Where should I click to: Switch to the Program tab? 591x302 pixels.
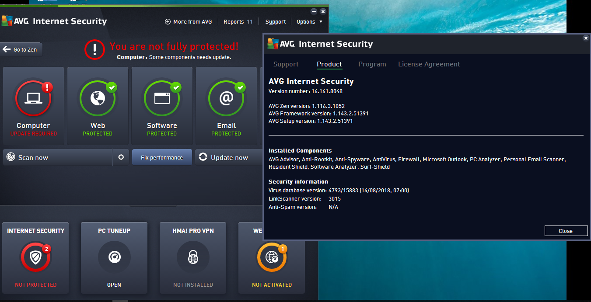pyautogui.click(x=372, y=64)
